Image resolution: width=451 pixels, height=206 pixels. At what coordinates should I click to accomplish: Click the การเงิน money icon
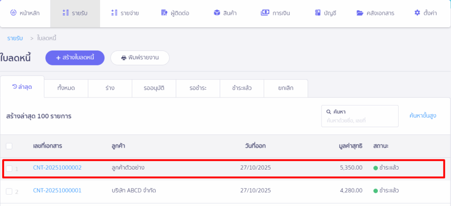point(265,13)
